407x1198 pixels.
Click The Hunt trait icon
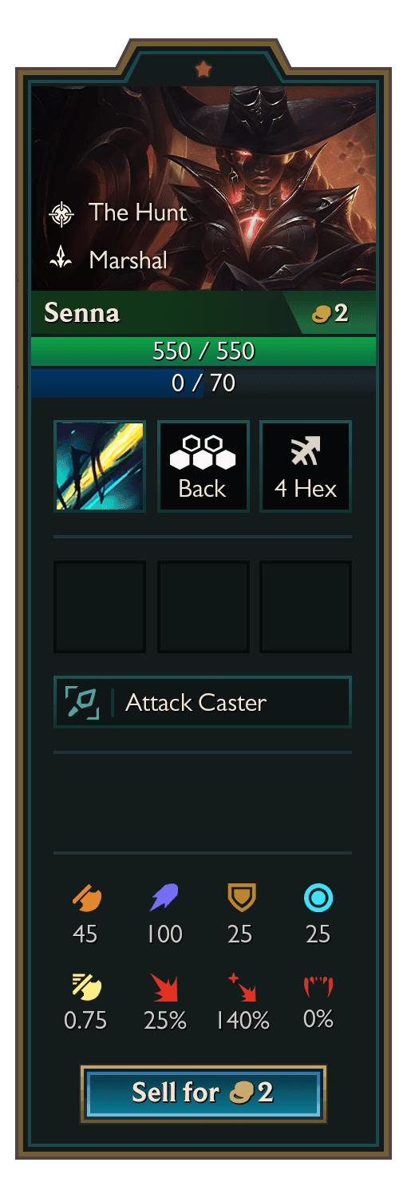coord(61,213)
